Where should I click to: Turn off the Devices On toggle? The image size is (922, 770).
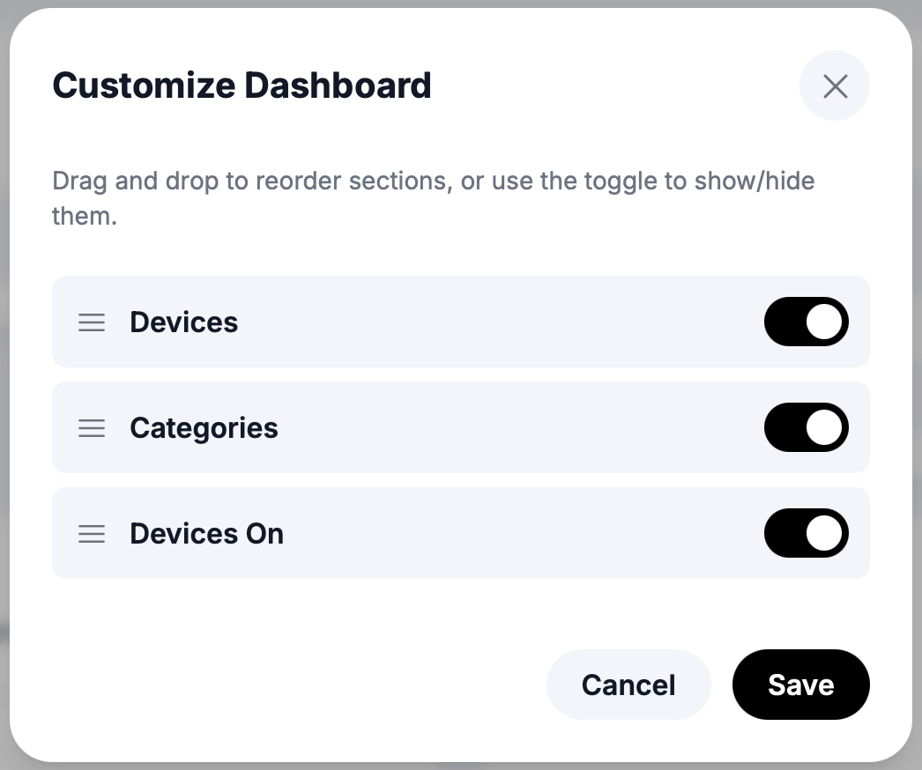[807, 533]
